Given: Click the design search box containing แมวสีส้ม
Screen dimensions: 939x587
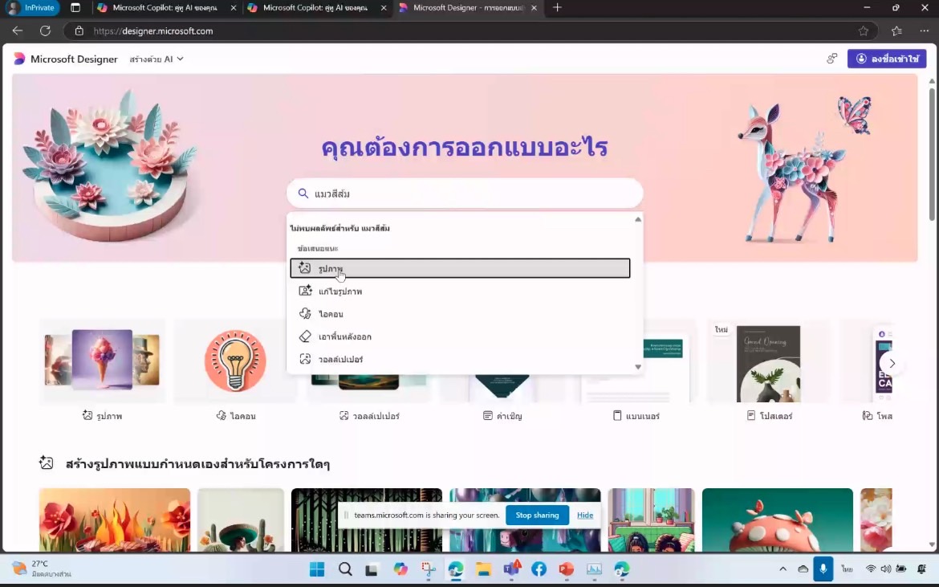Looking at the screenshot, I should coord(465,194).
